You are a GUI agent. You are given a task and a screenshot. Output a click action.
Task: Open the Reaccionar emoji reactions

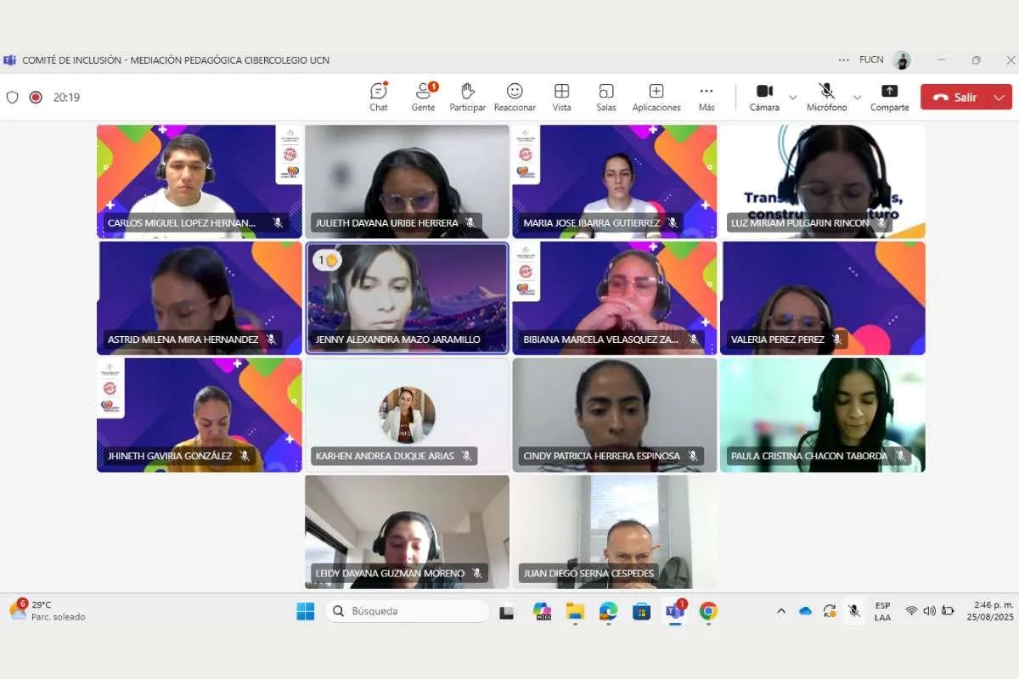515,97
